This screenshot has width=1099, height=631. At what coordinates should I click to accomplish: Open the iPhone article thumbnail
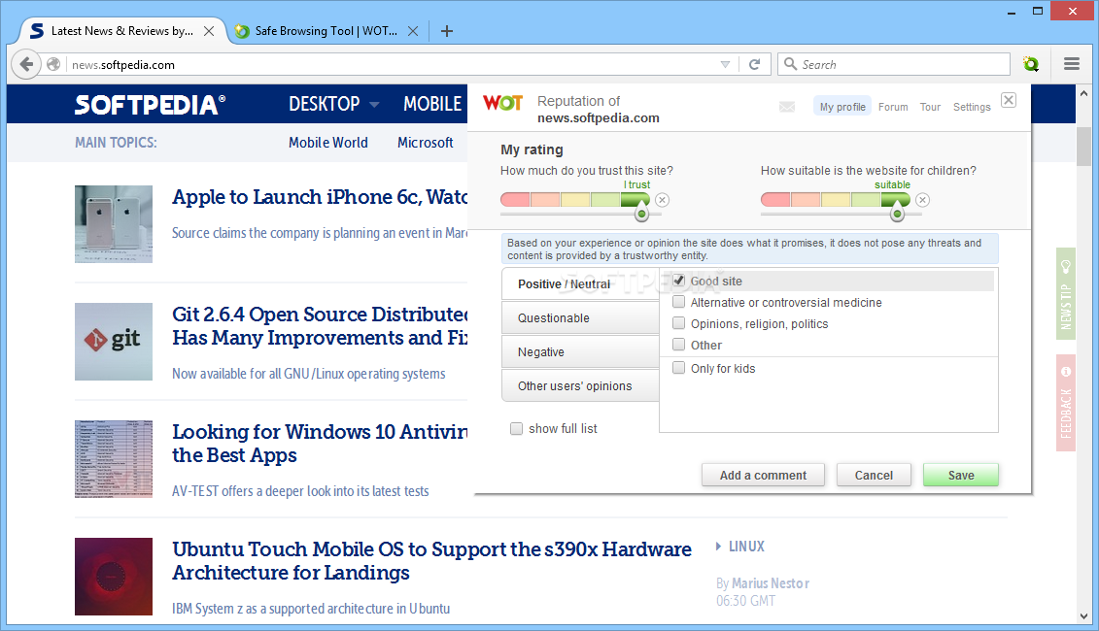pyautogui.click(x=114, y=224)
